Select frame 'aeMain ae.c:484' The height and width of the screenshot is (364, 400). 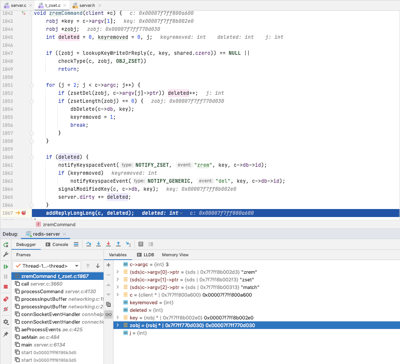57,337
